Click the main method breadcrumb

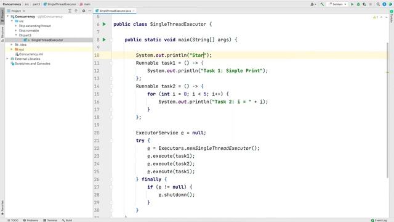(x=85, y=4)
